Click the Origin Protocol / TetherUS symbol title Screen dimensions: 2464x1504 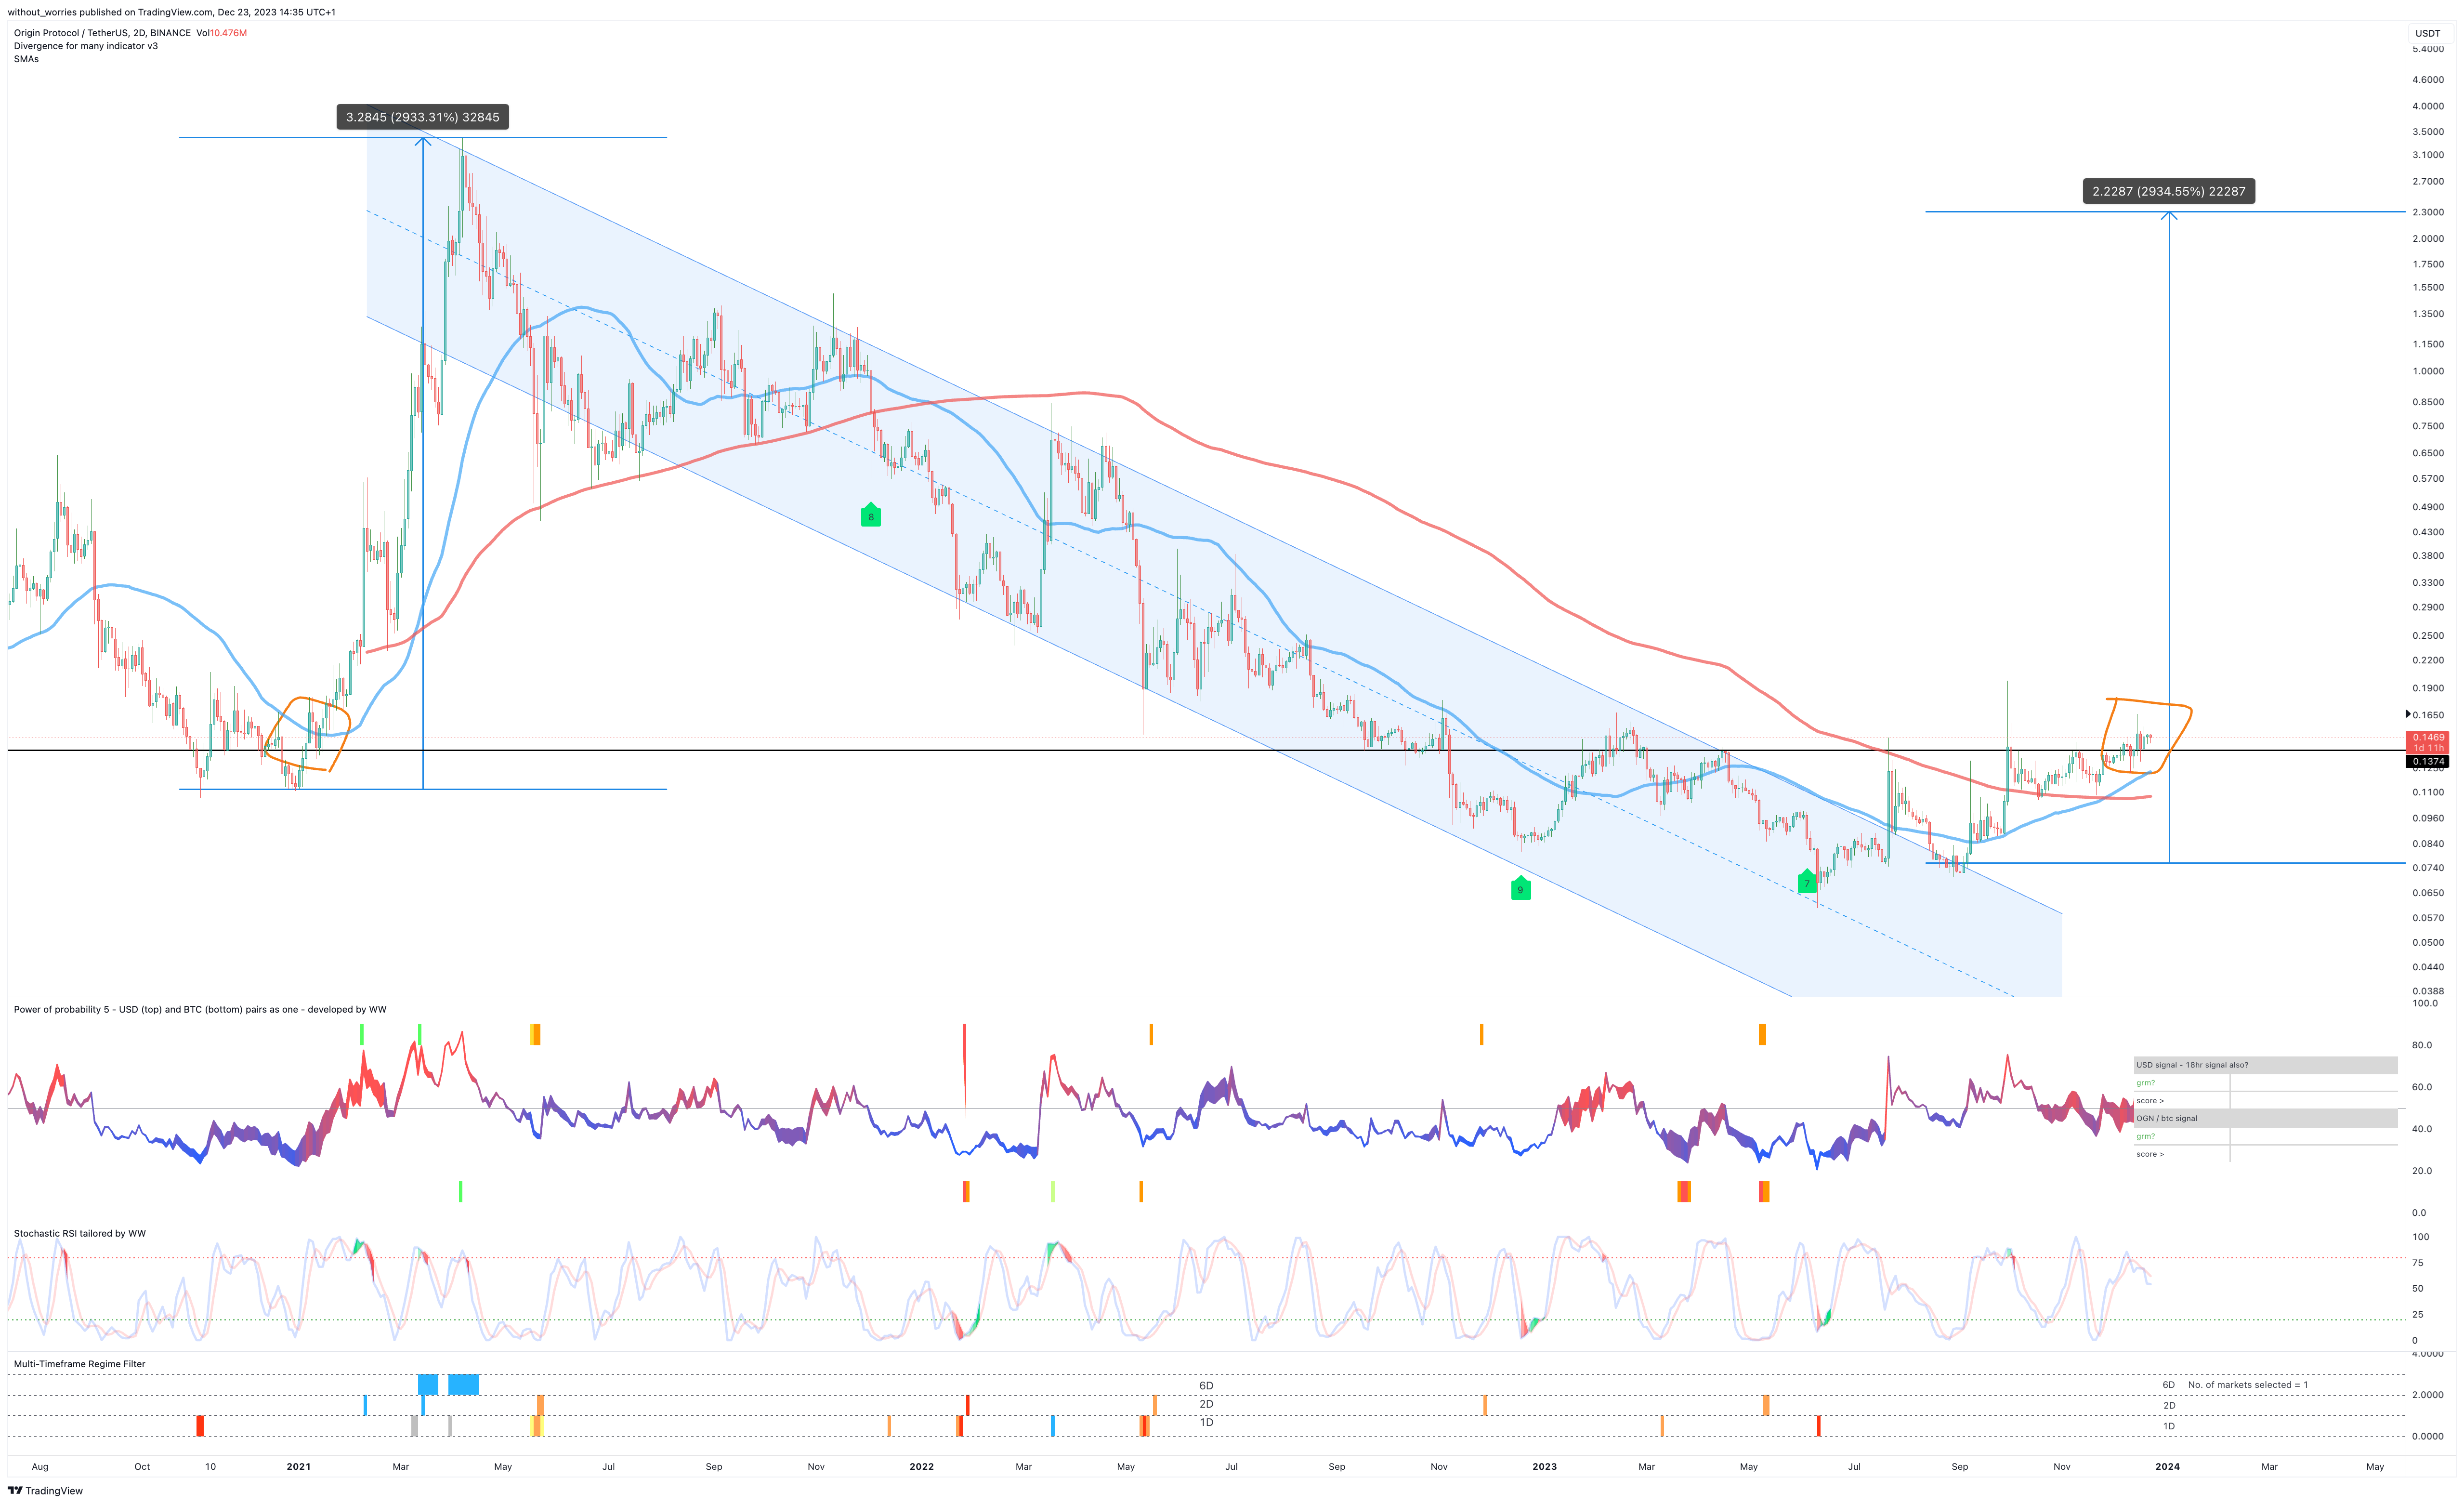pyautogui.click(x=102, y=33)
